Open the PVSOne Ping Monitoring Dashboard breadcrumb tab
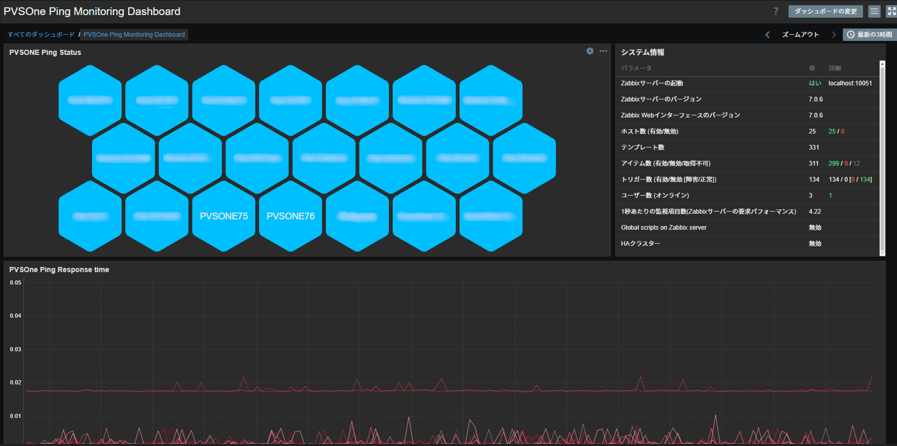The image size is (897, 446). click(x=134, y=35)
